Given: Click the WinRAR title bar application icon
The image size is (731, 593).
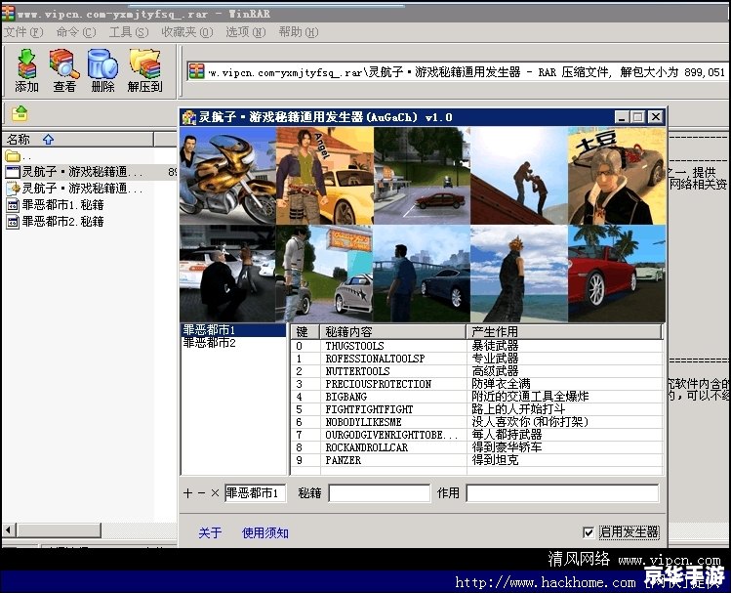Looking at the screenshot, I should click(8, 14).
